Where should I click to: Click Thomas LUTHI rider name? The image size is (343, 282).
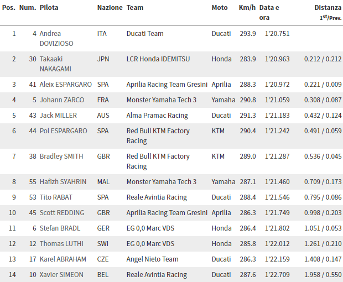(x=61, y=244)
